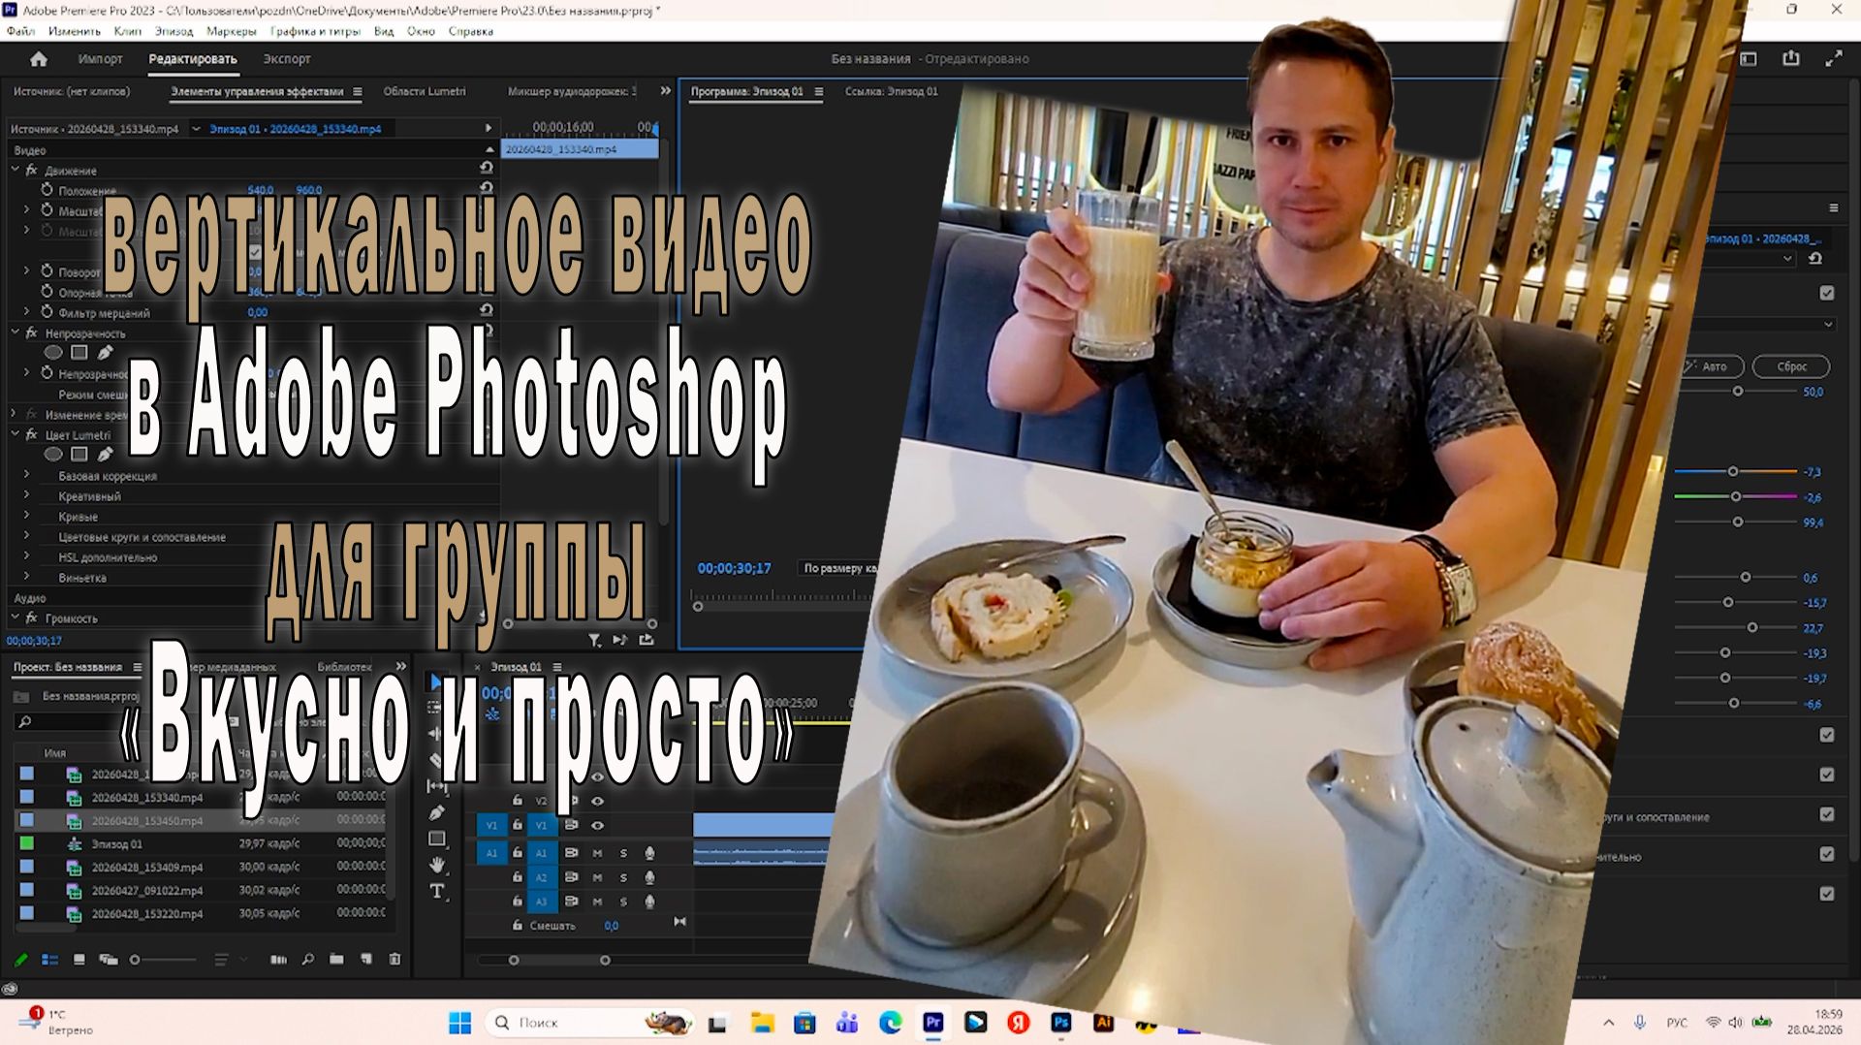
Task: Lock the V2 track with the padlock icon
Action: [517, 800]
